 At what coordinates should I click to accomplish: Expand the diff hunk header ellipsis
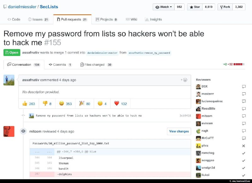pos(42,152)
